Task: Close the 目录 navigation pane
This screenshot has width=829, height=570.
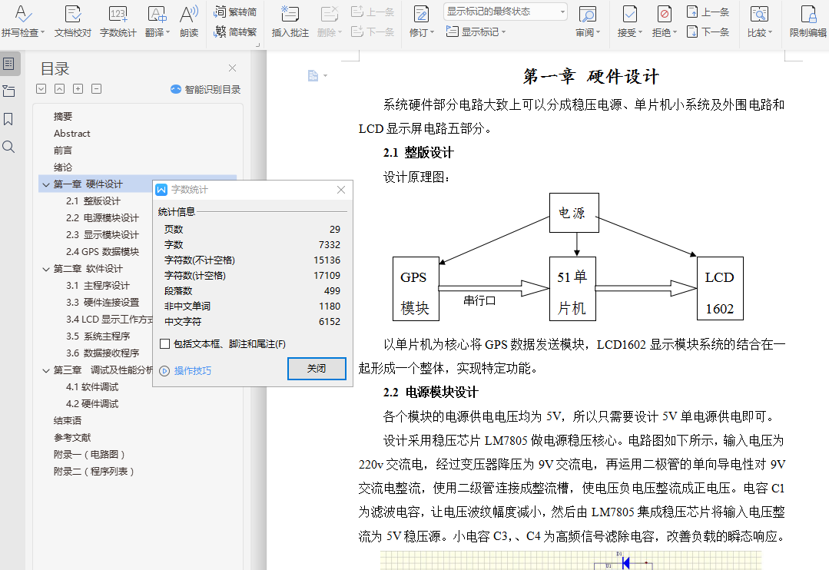Action: [232, 68]
